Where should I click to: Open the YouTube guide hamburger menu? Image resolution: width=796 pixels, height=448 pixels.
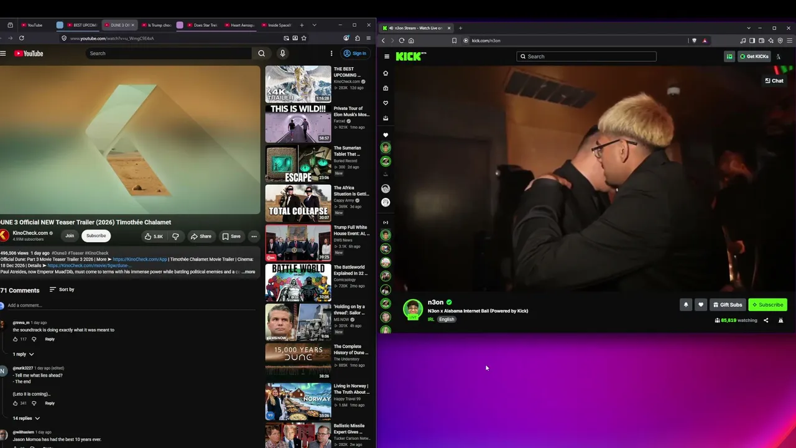tap(3, 54)
